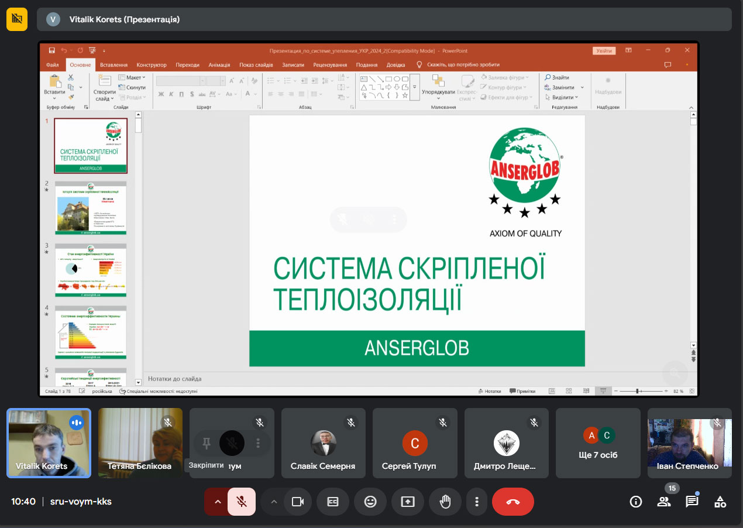Click Славік Семерня participant avatar
This screenshot has height=528, width=743.
[x=324, y=443]
